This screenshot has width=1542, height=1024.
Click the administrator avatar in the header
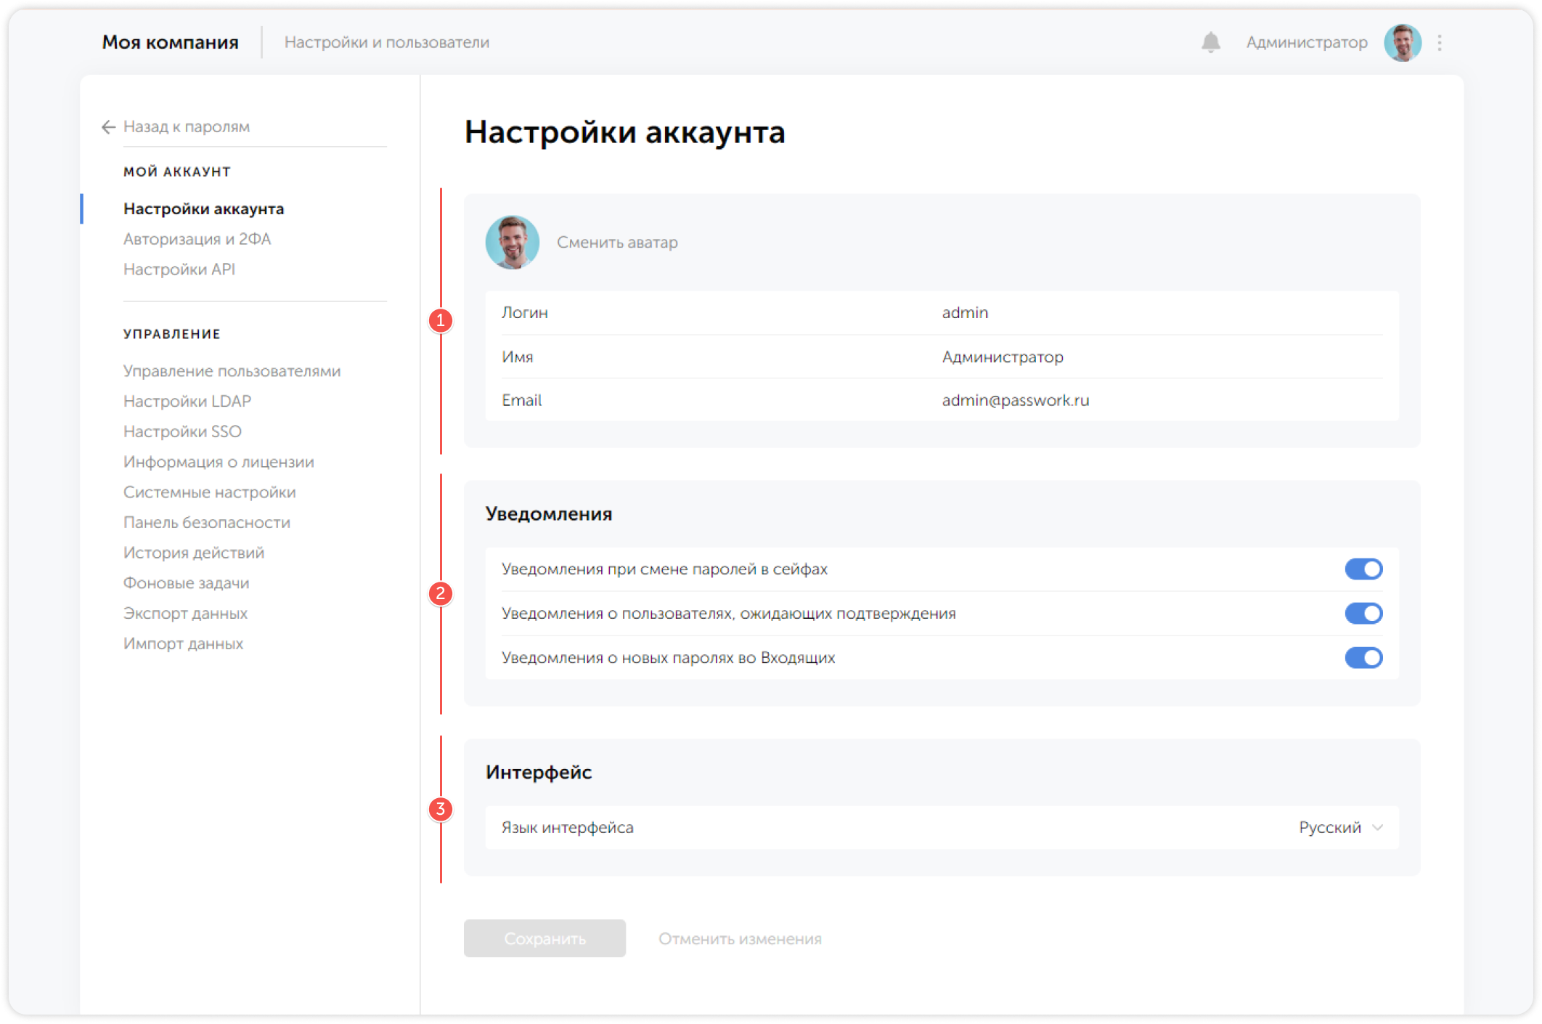coord(1403,42)
